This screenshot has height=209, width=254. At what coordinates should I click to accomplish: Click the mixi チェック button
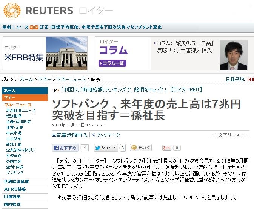point(141,148)
